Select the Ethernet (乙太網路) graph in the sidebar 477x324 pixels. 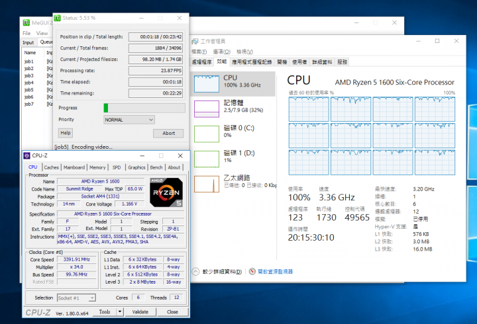(207, 184)
